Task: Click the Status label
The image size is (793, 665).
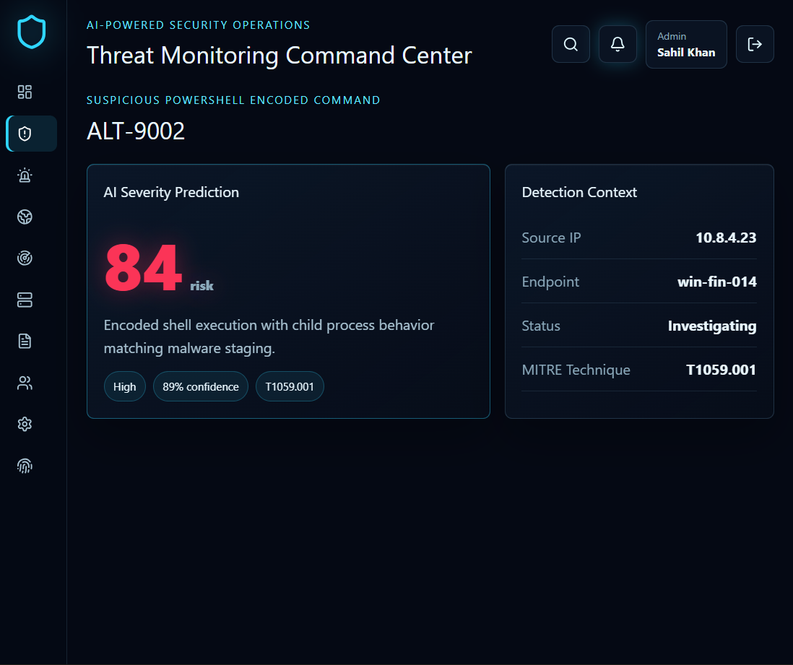Action: coord(541,326)
